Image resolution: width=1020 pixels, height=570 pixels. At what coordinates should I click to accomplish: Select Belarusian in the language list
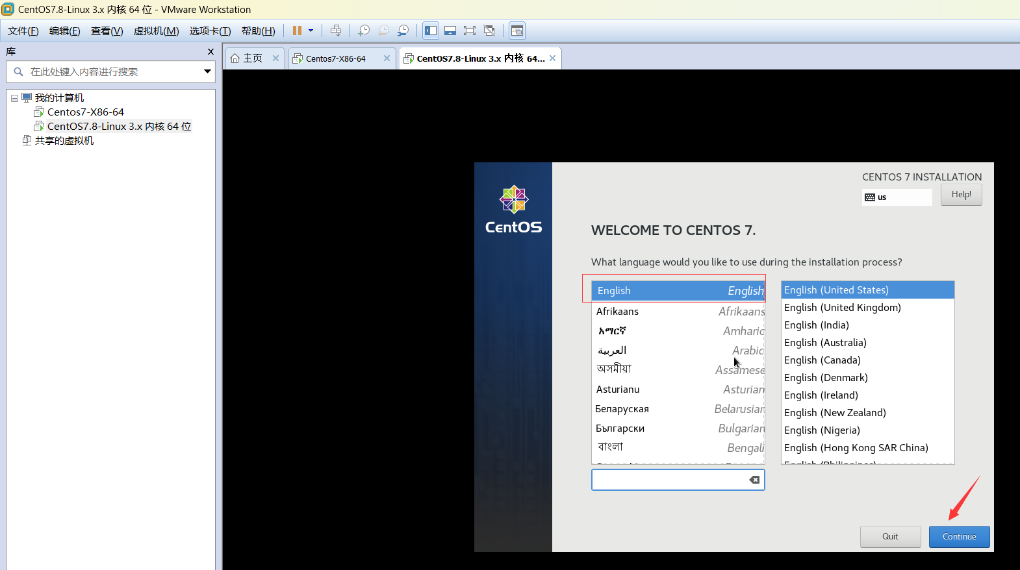(x=678, y=409)
